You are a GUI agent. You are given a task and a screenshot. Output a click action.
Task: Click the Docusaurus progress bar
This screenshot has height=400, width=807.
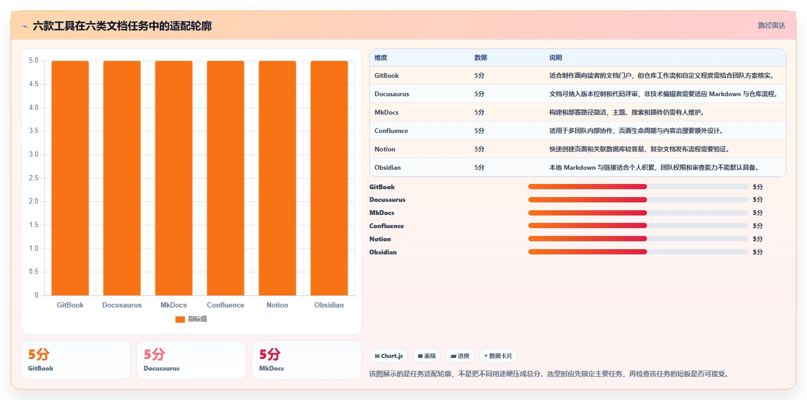point(638,200)
